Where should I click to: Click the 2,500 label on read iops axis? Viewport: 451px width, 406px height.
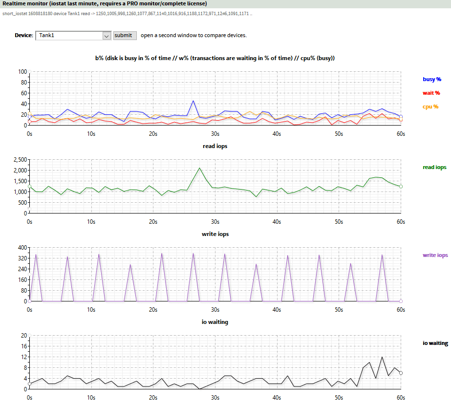(x=20, y=160)
